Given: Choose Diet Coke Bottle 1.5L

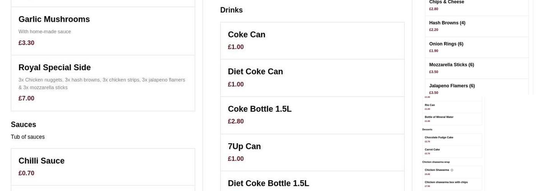Looking at the screenshot, I should click(312, 183).
